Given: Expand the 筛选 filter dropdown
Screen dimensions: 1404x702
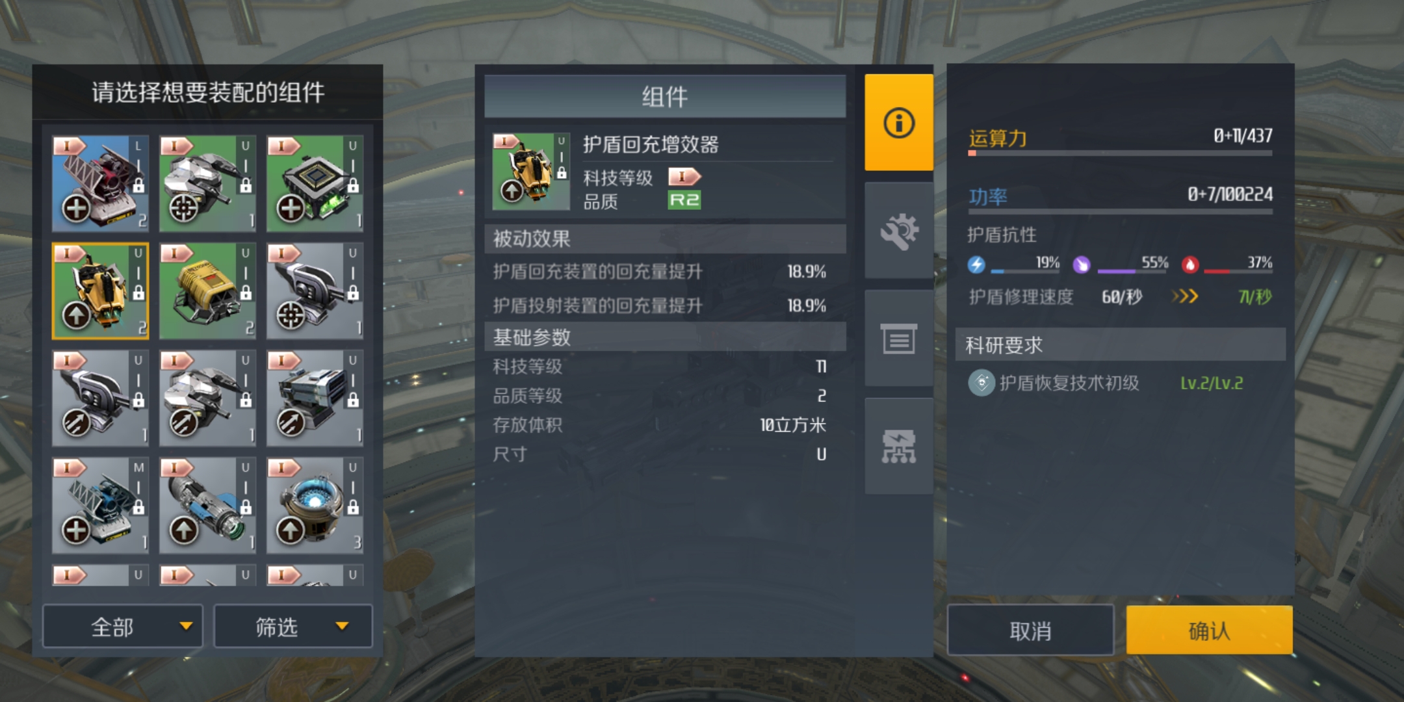Looking at the screenshot, I should 293,626.
